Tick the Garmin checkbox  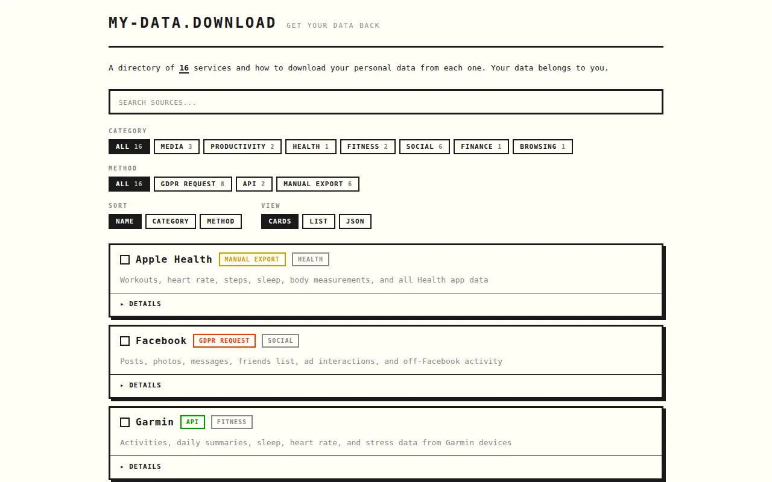[125, 422]
